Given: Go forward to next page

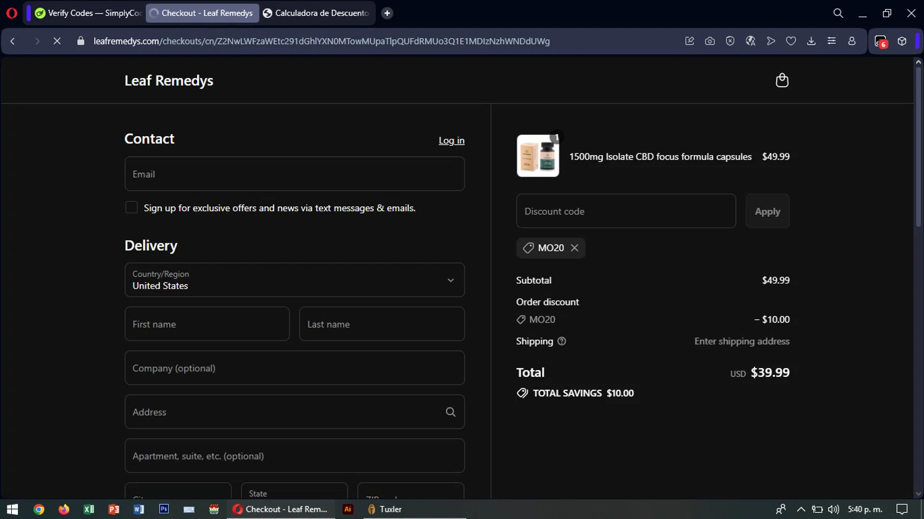Looking at the screenshot, I should pyautogui.click(x=37, y=41).
